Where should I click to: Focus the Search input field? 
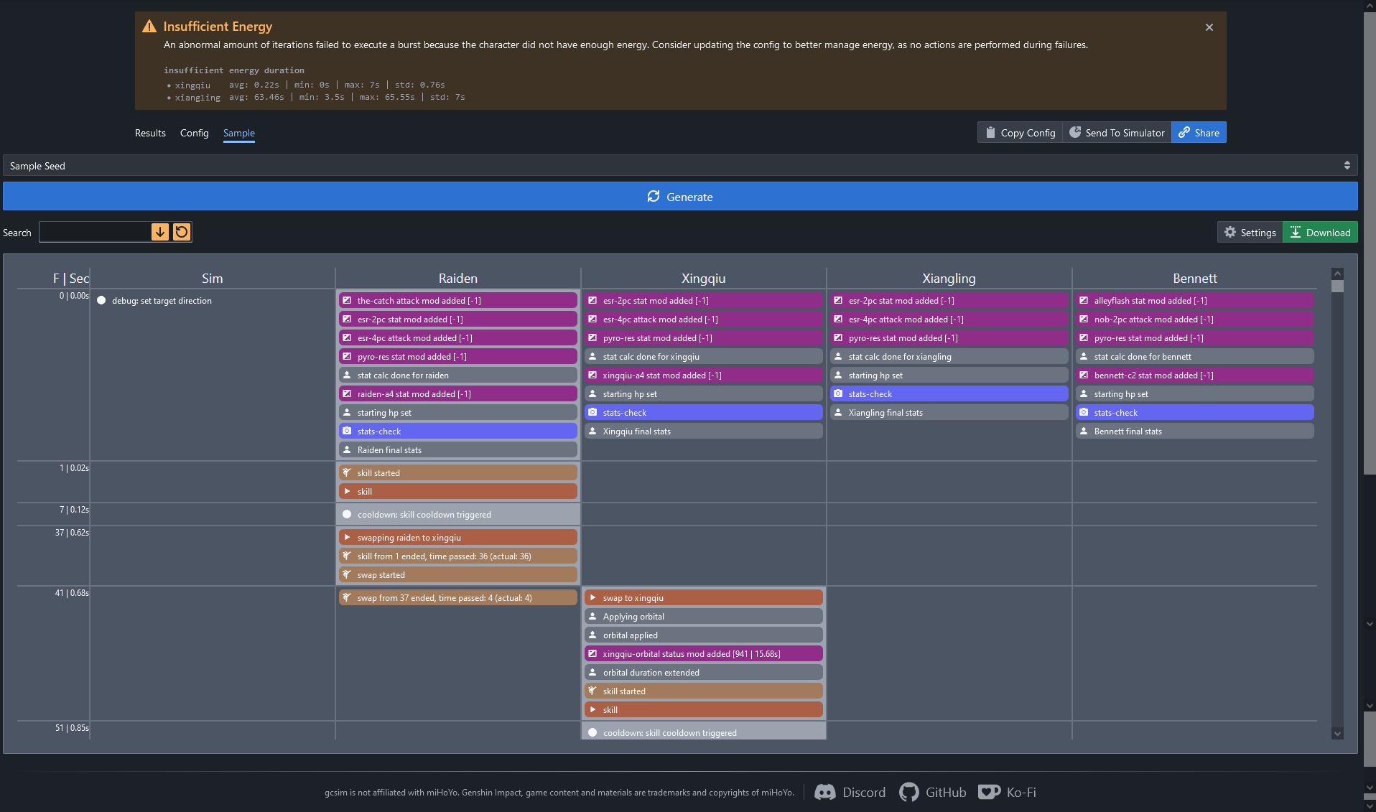(x=95, y=232)
